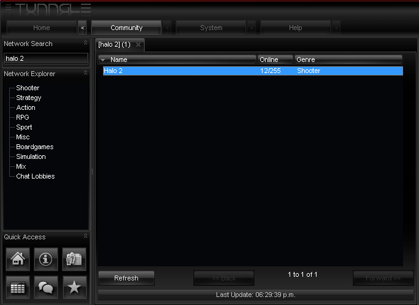Open the home Quick Access icon

point(18,259)
